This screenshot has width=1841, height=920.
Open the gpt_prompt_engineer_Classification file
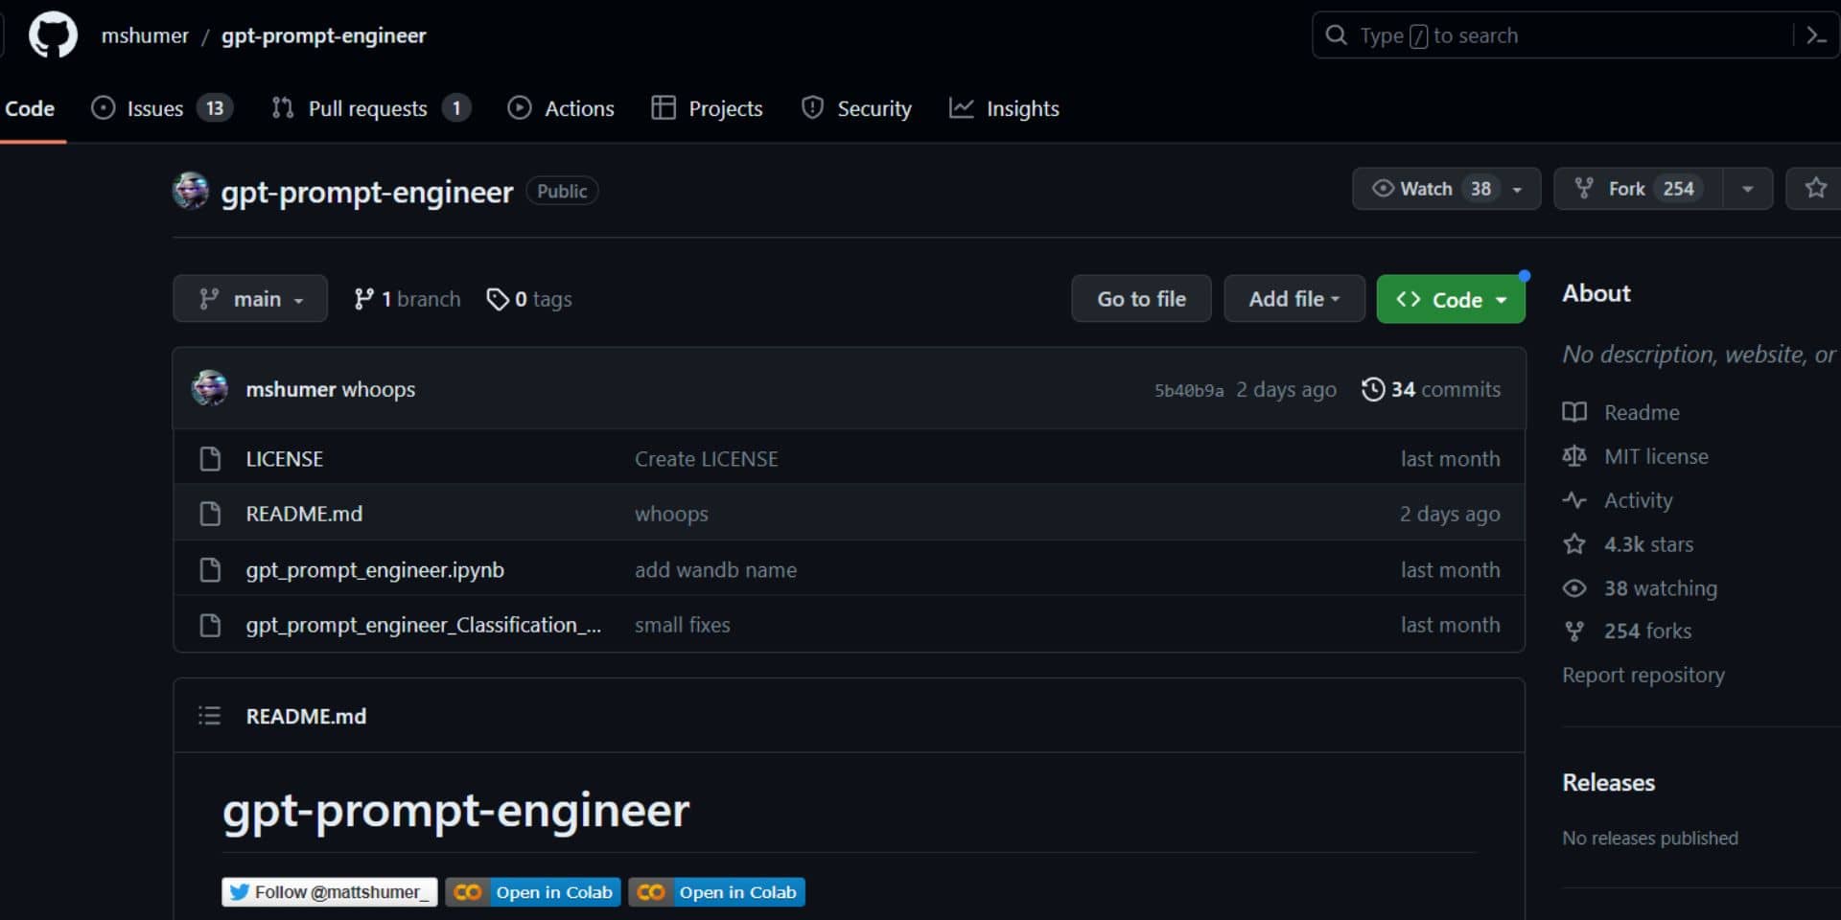(x=424, y=625)
